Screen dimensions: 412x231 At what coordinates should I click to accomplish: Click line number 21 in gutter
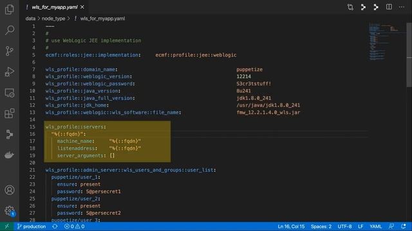(32, 170)
